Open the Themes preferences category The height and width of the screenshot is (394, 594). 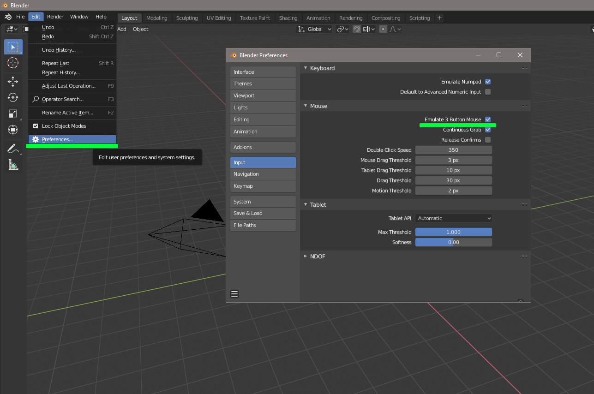(263, 84)
